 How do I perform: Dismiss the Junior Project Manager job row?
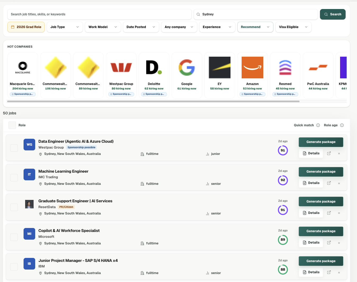click(339, 272)
